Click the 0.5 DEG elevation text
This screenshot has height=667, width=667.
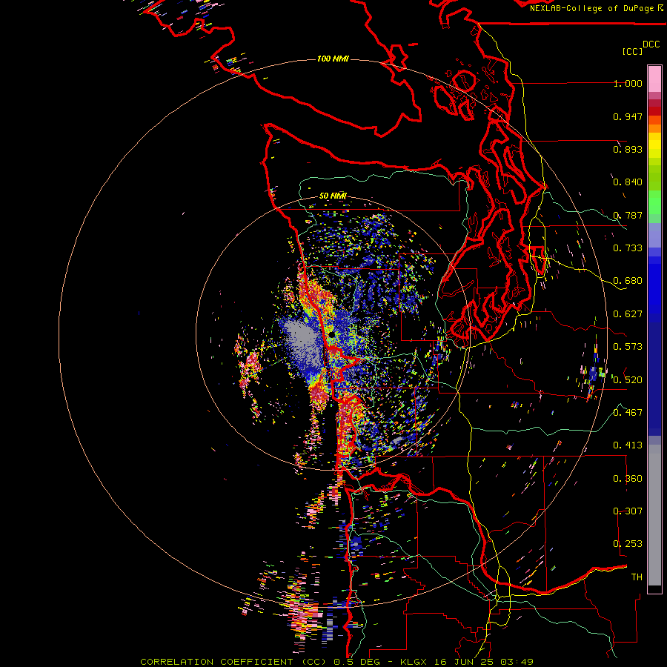point(357,662)
